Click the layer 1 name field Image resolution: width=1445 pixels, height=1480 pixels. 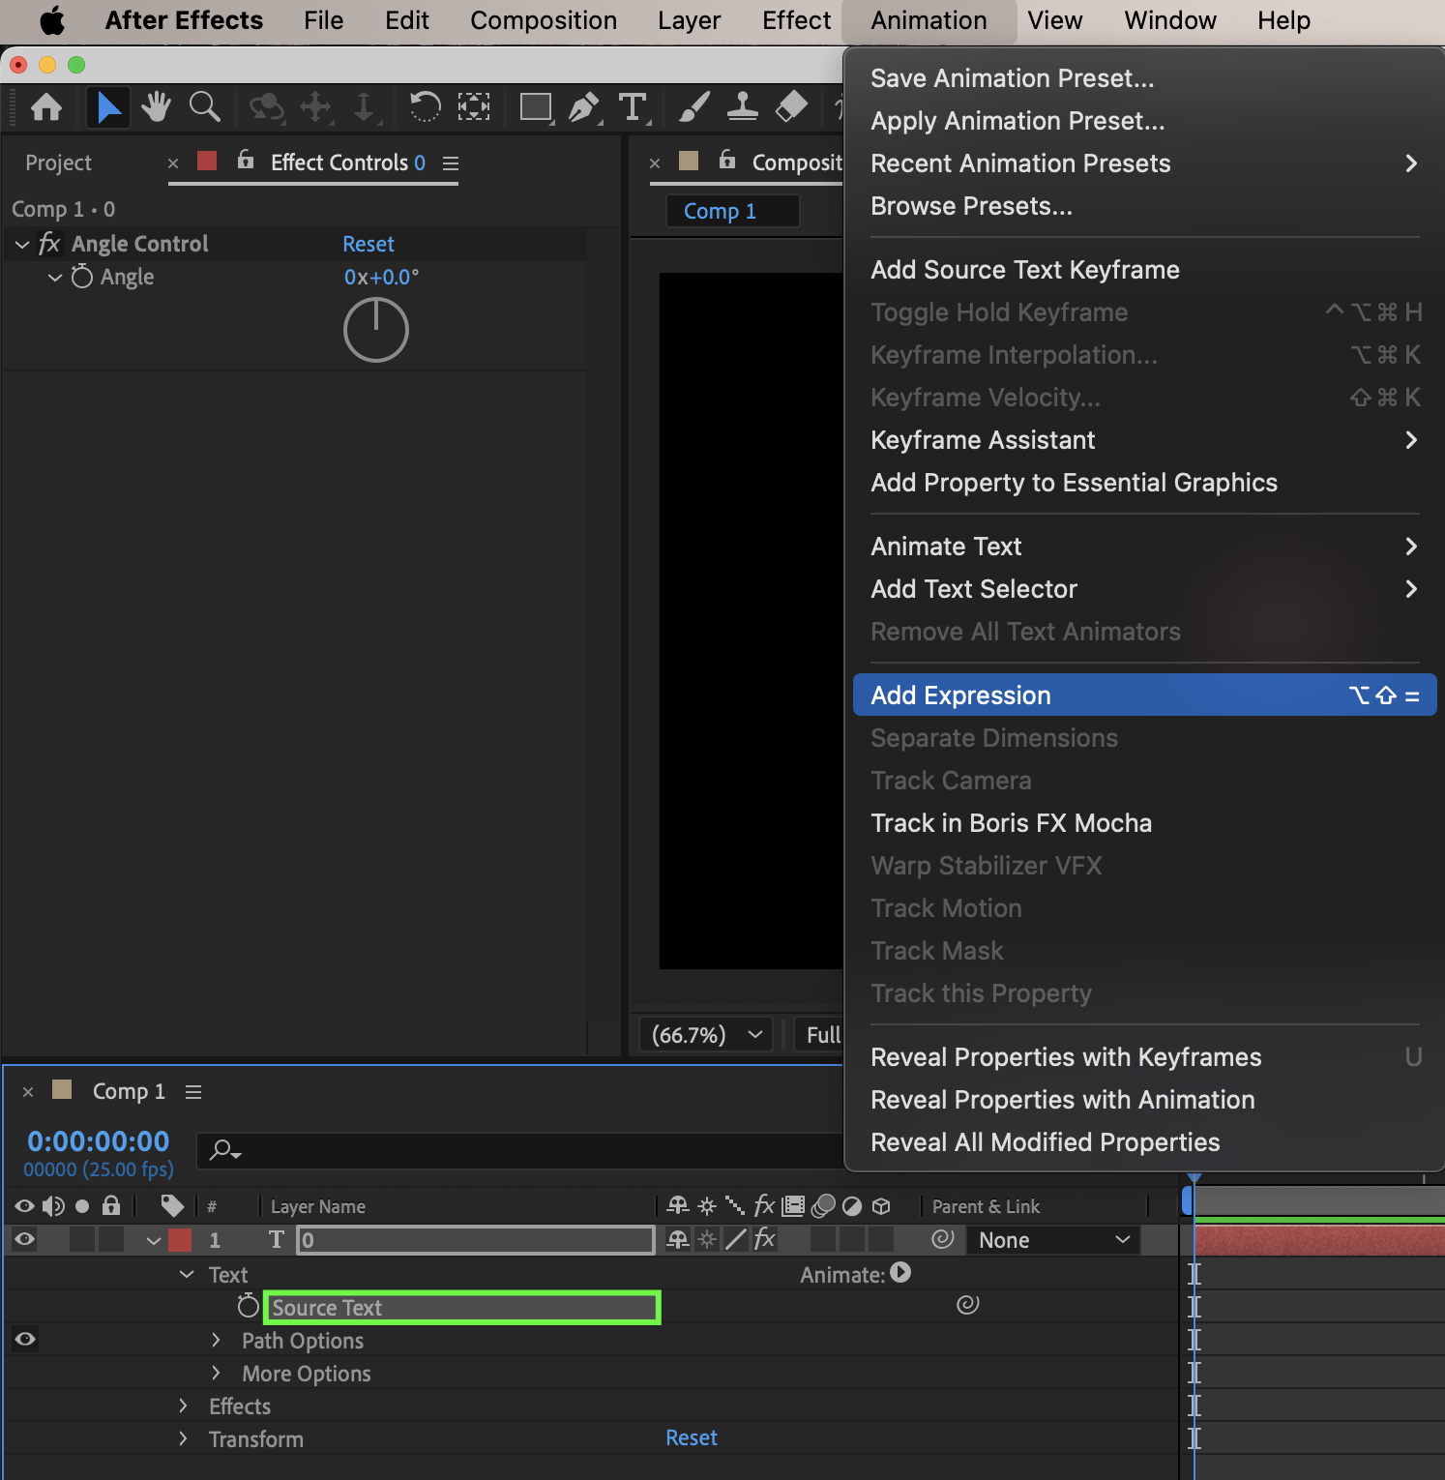(x=476, y=1239)
